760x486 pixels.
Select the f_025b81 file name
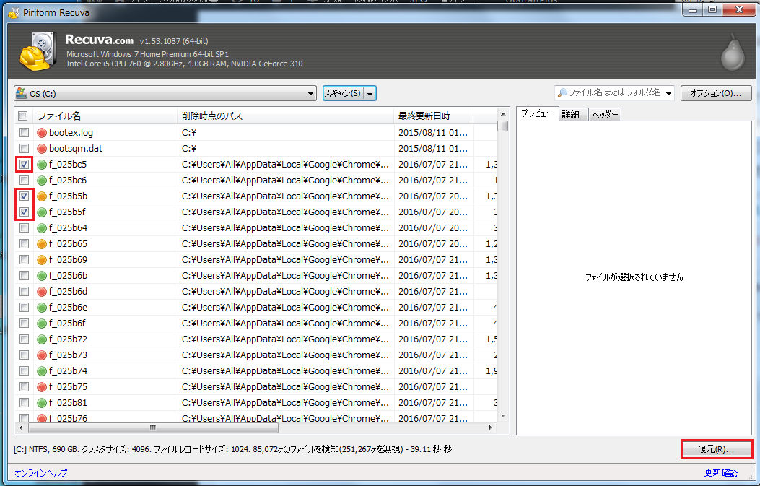[69, 402]
